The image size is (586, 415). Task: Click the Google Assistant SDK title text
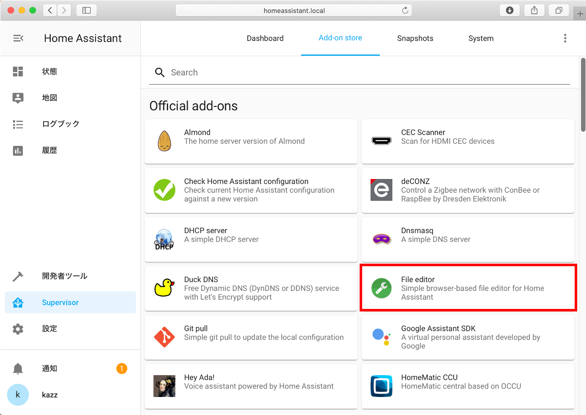[x=438, y=329]
